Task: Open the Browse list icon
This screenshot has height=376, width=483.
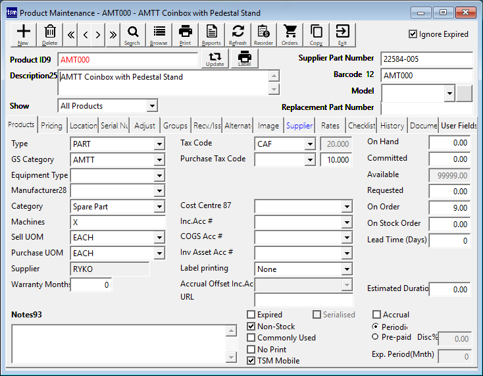Action: click(x=159, y=34)
